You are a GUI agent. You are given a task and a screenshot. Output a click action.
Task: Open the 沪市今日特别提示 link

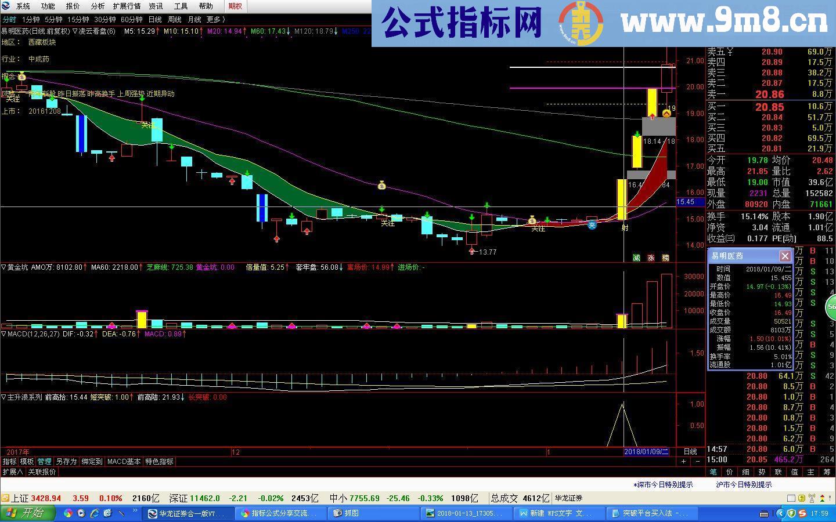(x=744, y=485)
